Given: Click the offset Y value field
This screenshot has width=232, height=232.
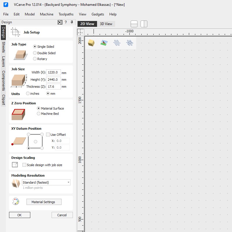Looking at the screenshot, I should (x=62, y=147).
